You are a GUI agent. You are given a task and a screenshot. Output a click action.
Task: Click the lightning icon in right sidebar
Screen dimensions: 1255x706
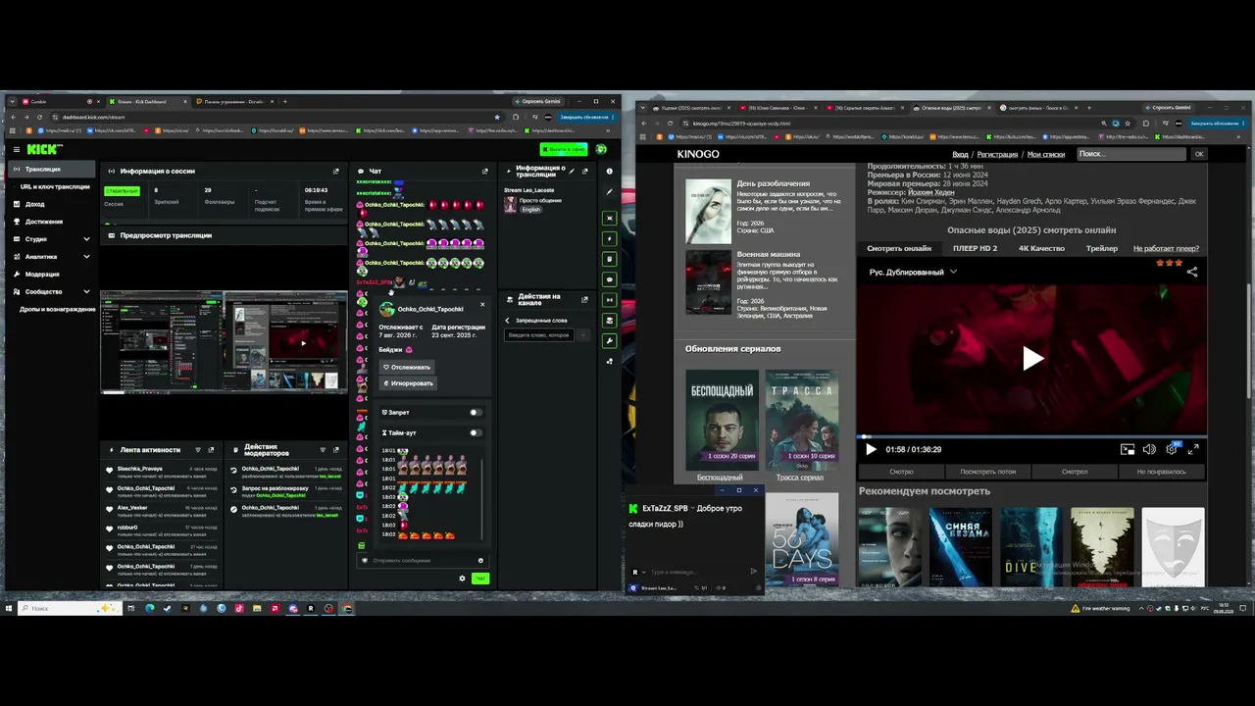pos(610,238)
